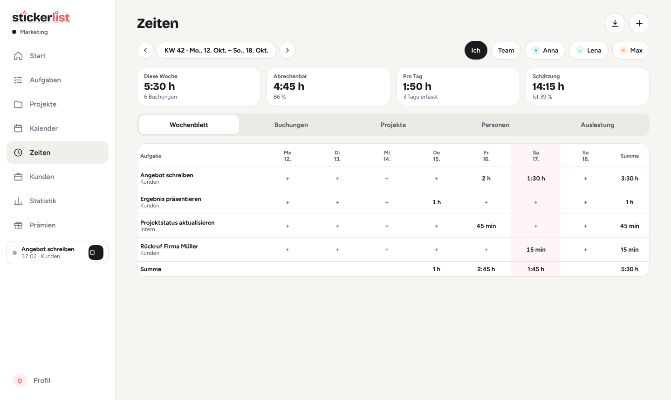Click the Abrechenbar 4:45 h card
Screen dimensions: 671x400
click(x=329, y=87)
